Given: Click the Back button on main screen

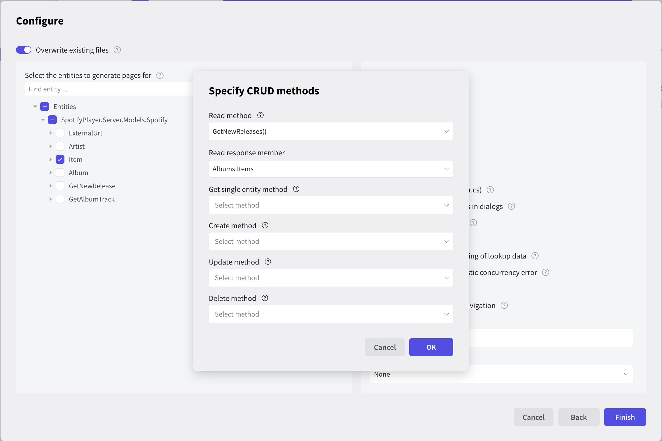Looking at the screenshot, I should [578, 417].
